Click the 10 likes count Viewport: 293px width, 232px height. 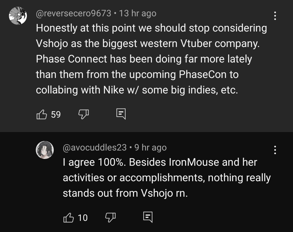pos(83,218)
